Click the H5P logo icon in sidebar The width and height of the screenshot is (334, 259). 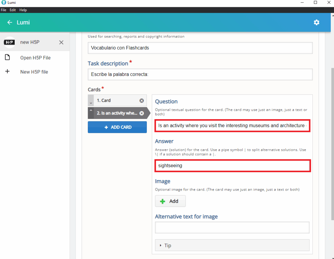coord(9,42)
